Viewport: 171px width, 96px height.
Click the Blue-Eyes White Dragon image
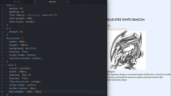click(127, 50)
